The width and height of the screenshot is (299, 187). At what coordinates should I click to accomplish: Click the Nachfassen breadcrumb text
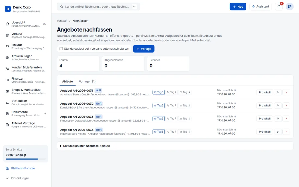point(80,21)
